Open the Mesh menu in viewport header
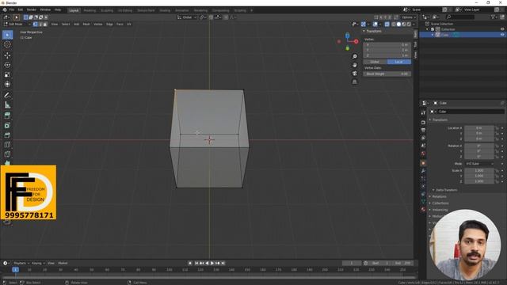This screenshot has height=285, width=507. click(86, 25)
